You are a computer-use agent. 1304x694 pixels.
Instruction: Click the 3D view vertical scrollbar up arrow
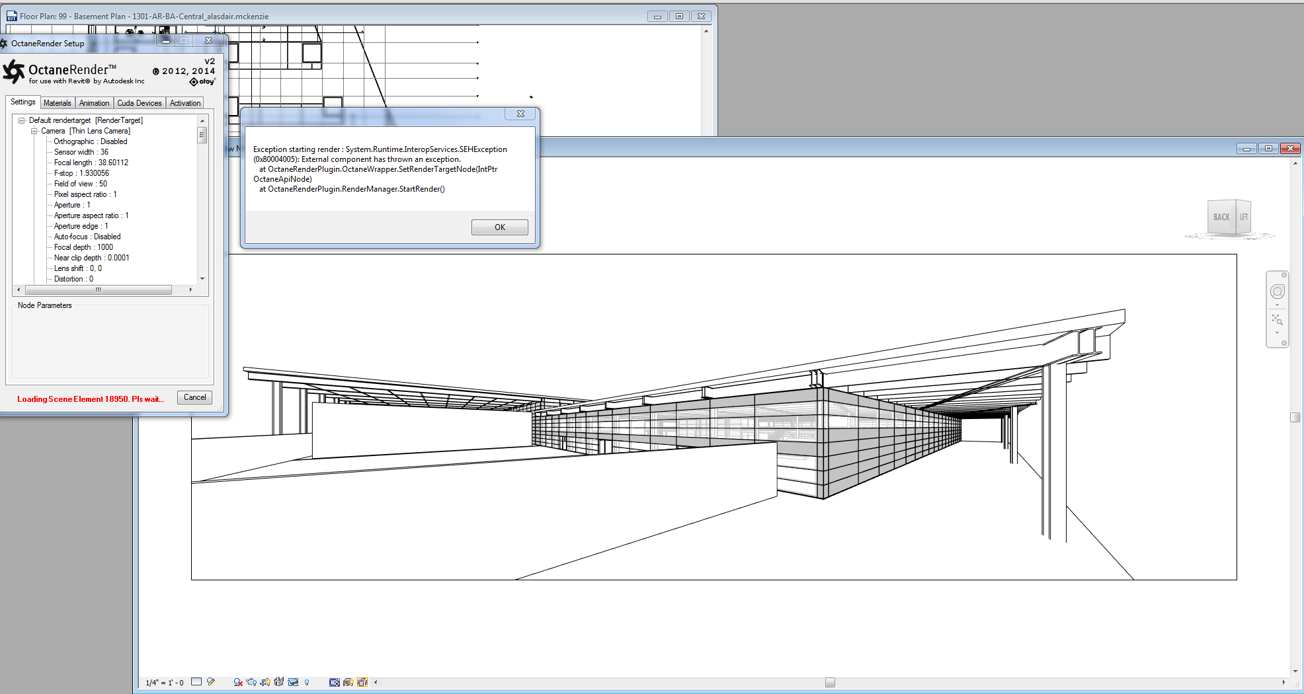(1295, 163)
